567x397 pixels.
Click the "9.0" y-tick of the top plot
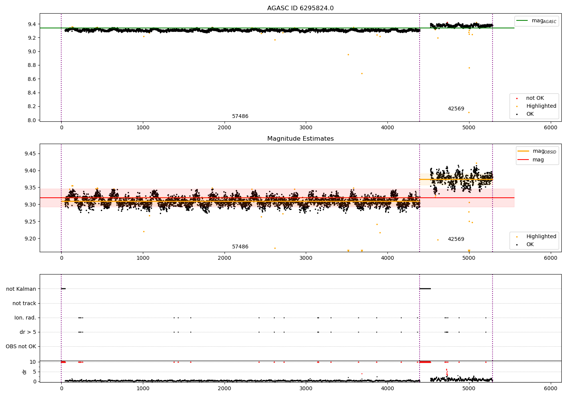tap(32, 52)
